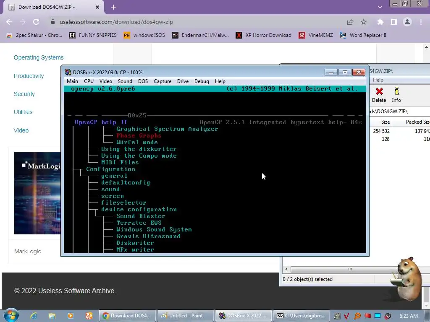The width and height of the screenshot is (430, 322).
Task: Select Using the diskwriter help entry
Action: [139, 149]
